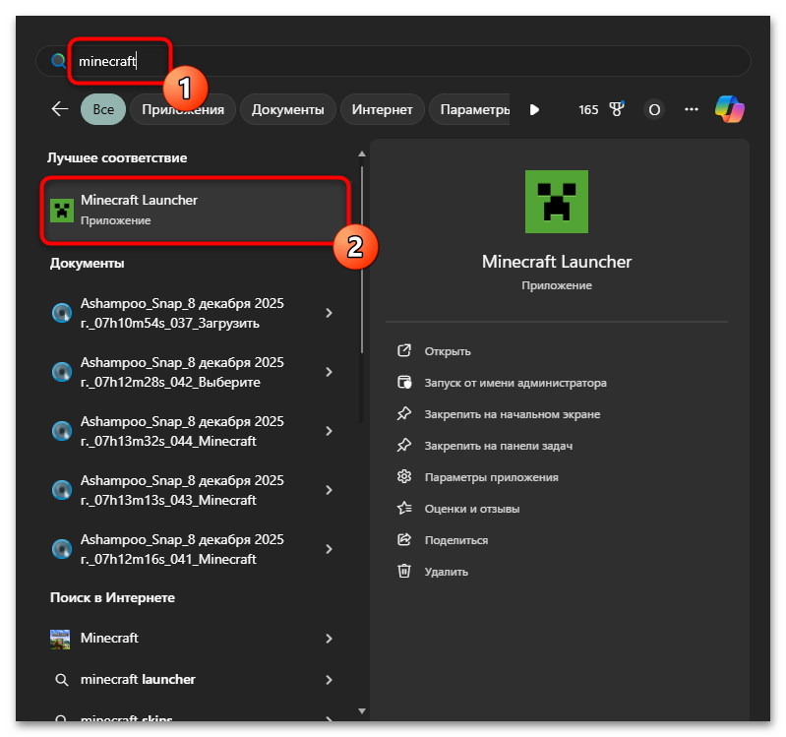This screenshot has width=786, height=737.
Task: Switch to the Приложения filter tab
Action: click(182, 109)
